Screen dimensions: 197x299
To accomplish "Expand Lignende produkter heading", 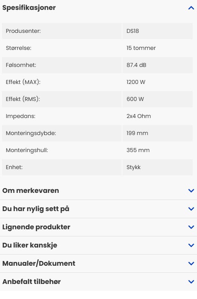I will pyautogui.click(x=36, y=227).
